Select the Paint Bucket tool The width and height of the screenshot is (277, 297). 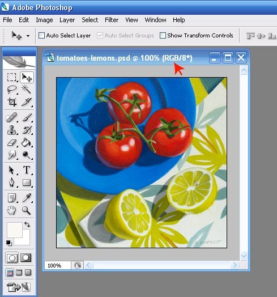(x=27, y=142)
